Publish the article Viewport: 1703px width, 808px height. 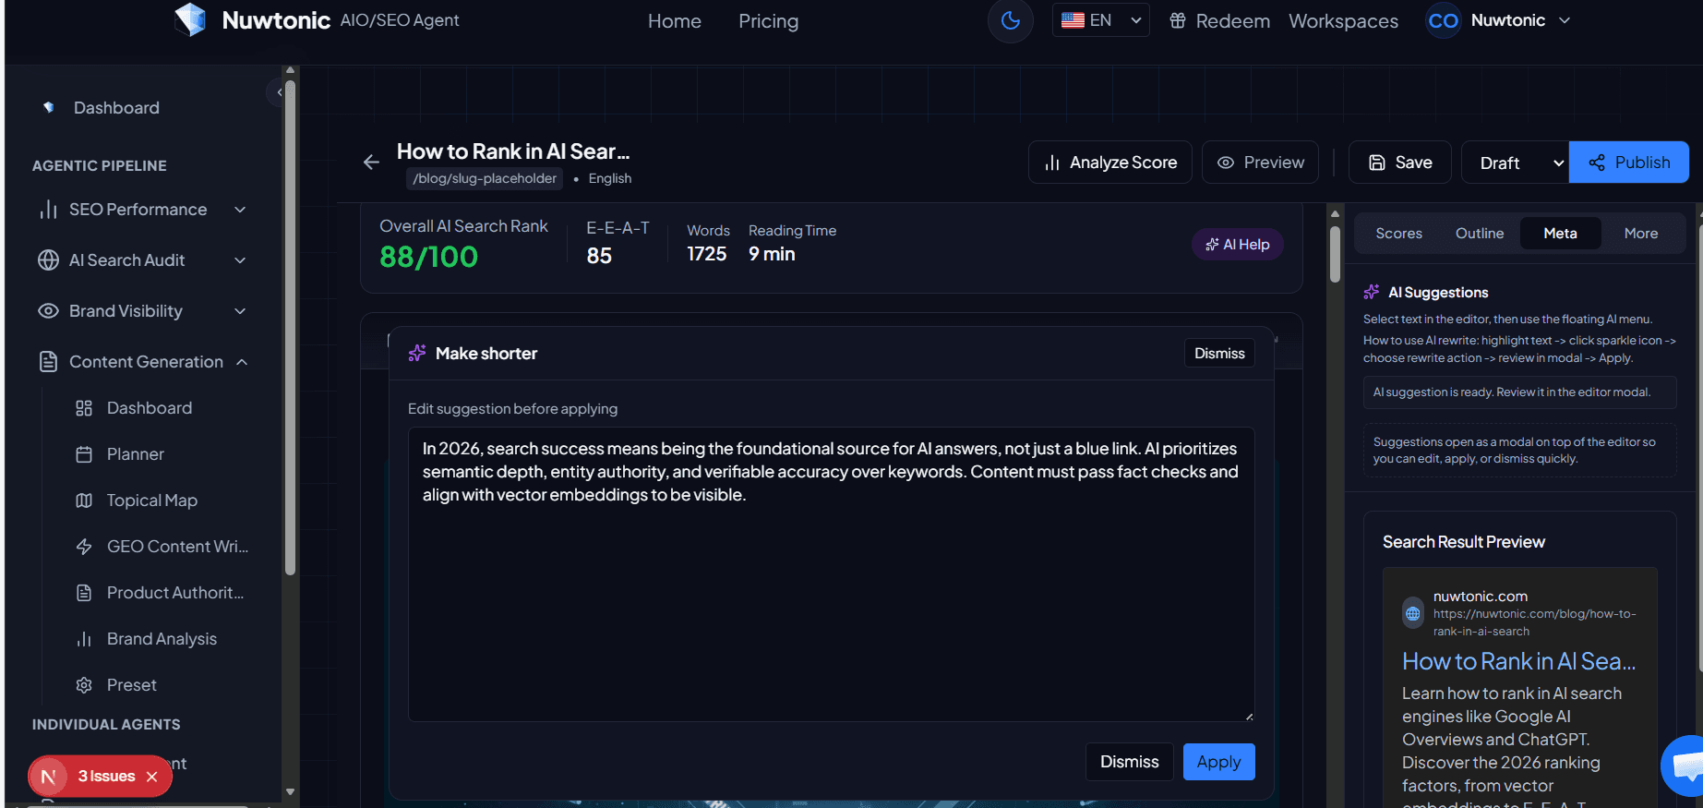point(1628,163)
